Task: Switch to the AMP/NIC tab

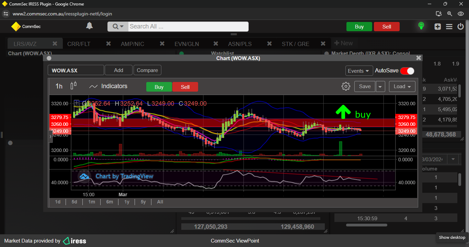Action: [133, 44]
